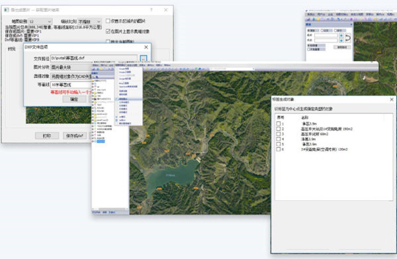
Task: Expand the 图片分块 combo box in the DXF options
Action: point(71,67)
